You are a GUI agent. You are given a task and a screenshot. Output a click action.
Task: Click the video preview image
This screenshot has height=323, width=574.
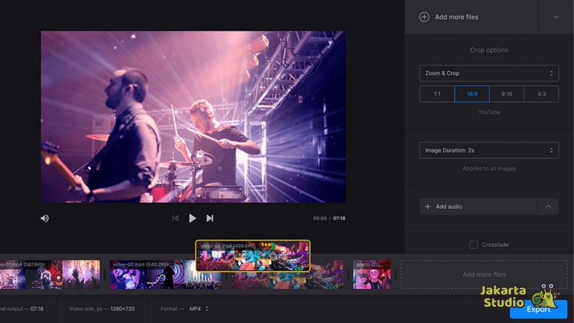(193, 117)
